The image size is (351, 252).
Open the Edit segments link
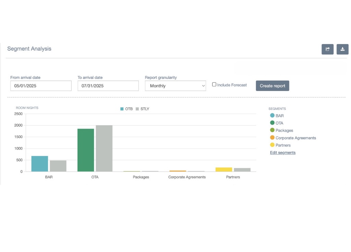(x=283, y=152)
